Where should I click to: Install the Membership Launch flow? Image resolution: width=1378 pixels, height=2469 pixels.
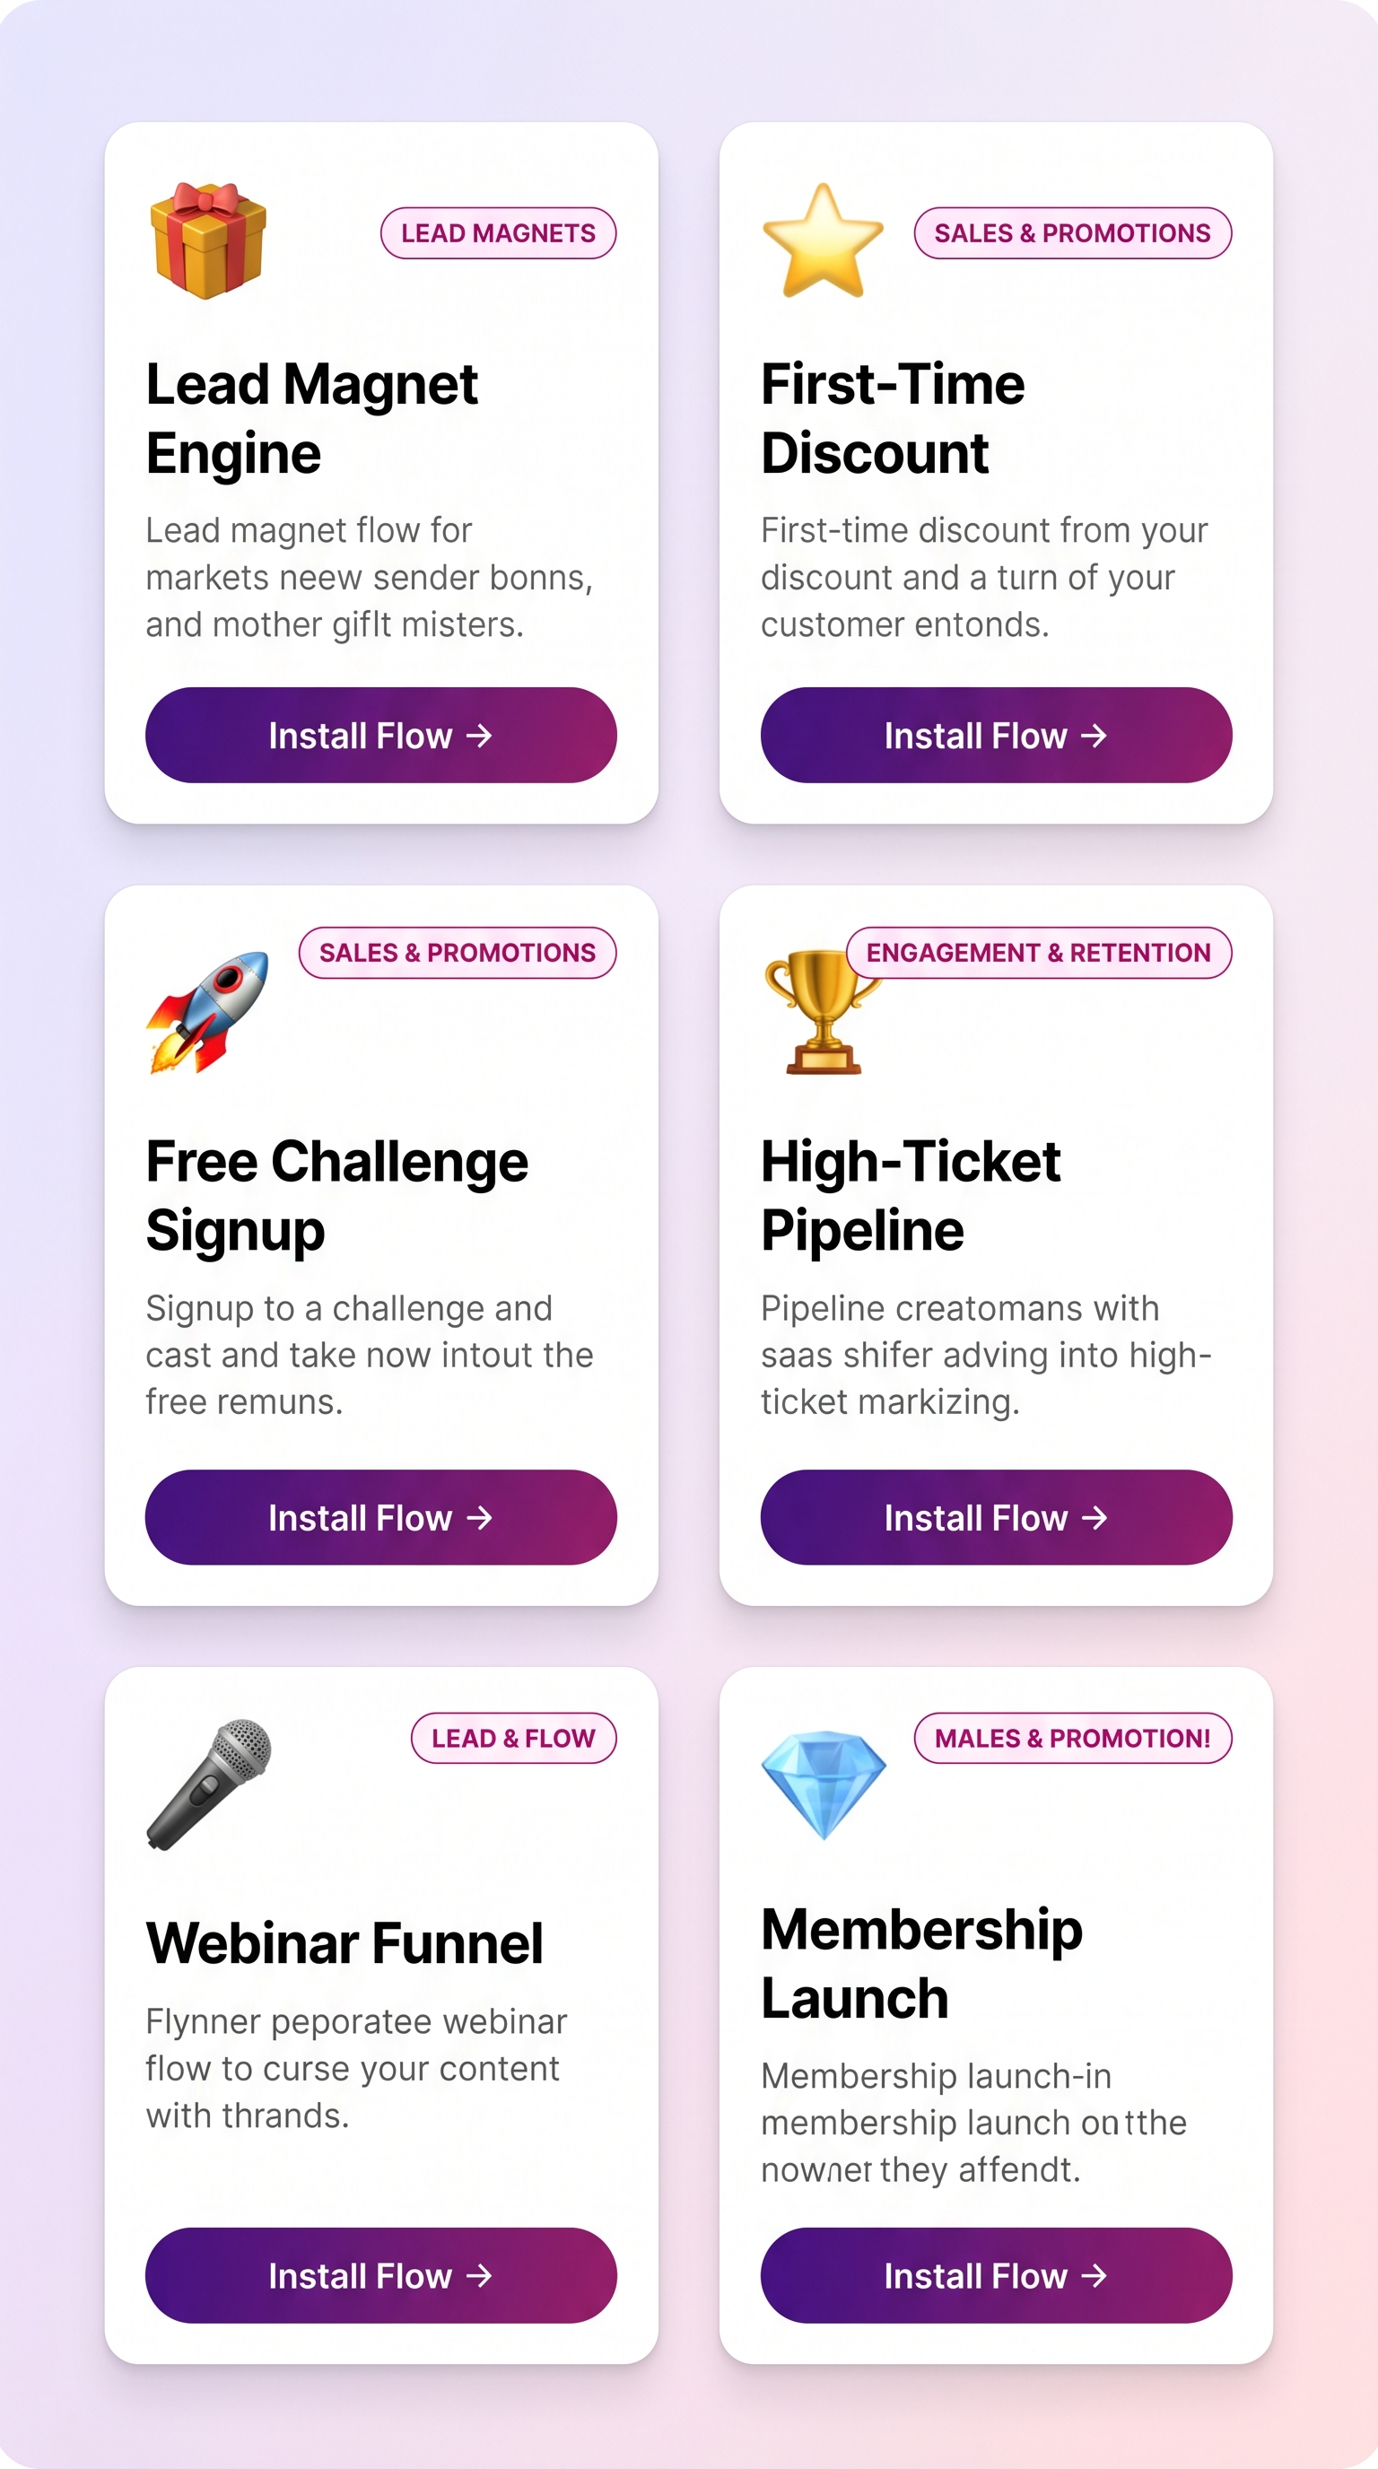point(996,2275)
